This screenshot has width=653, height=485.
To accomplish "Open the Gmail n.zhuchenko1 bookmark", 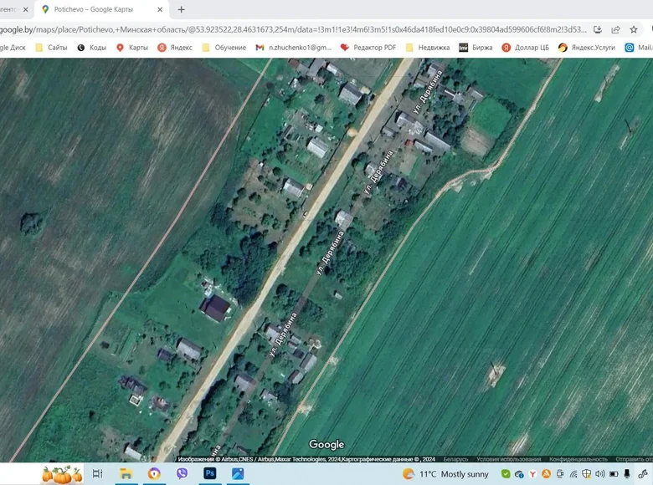I will (x=294, y=48).
